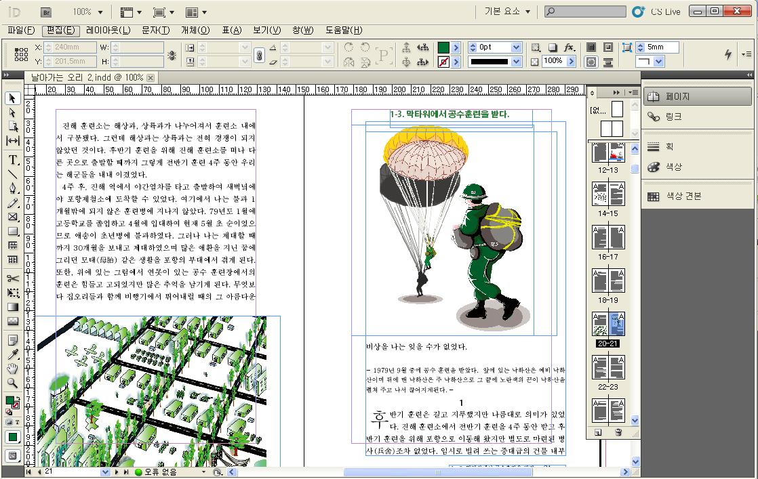Choose the Hand tool

[x=12, y=369]
